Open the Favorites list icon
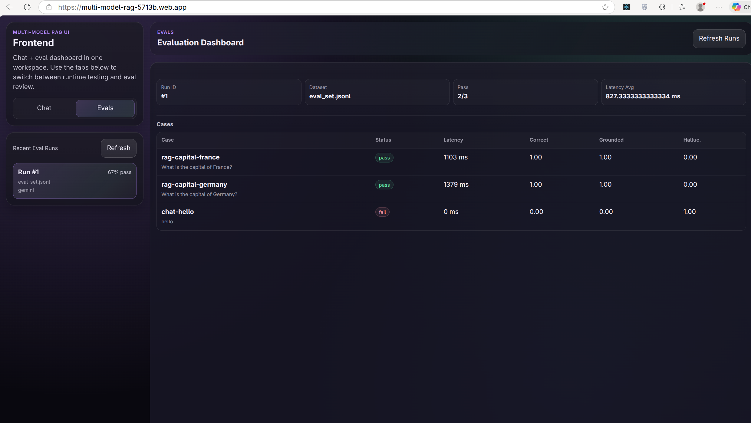The width and height of the screenshot is (751, 423). click(x=682, y=7)
